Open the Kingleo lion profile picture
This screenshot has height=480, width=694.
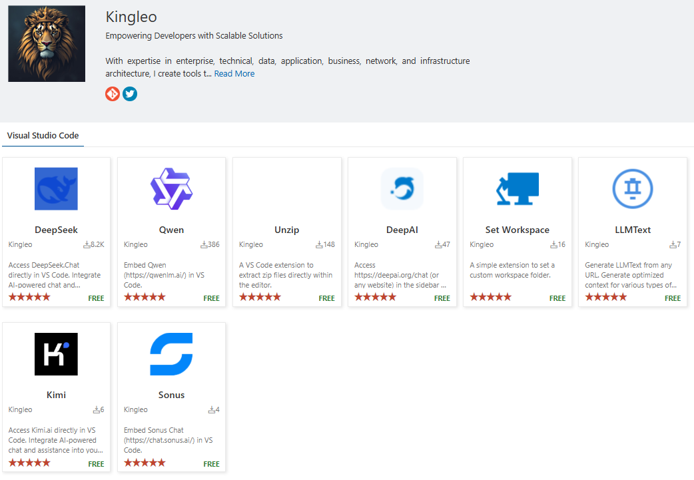pos(47,43)
